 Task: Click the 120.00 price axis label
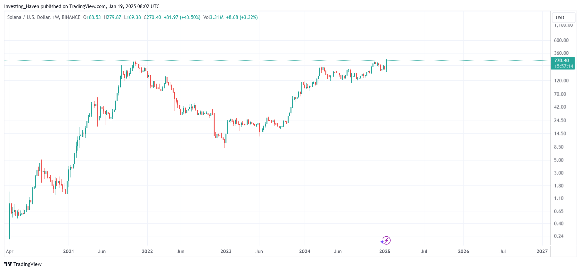pyautogui.click(x=561, y=81)
